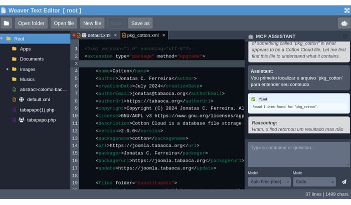Click the Assistant message about pkg_cotton
The image size is (351, 205).
299,78
